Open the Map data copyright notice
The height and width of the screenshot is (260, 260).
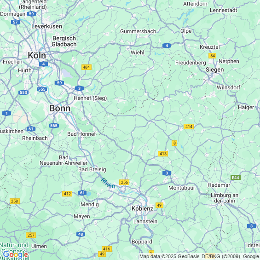coord(199,256)
